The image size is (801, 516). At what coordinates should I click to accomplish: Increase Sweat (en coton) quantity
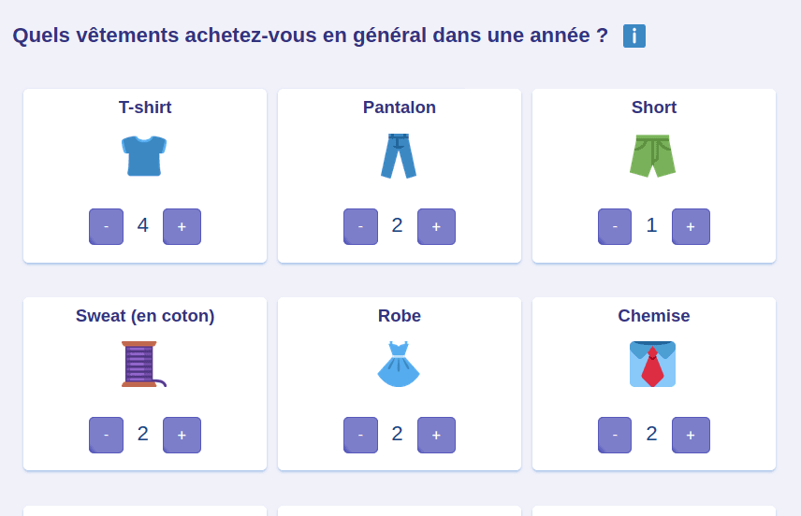pos(182,435)
